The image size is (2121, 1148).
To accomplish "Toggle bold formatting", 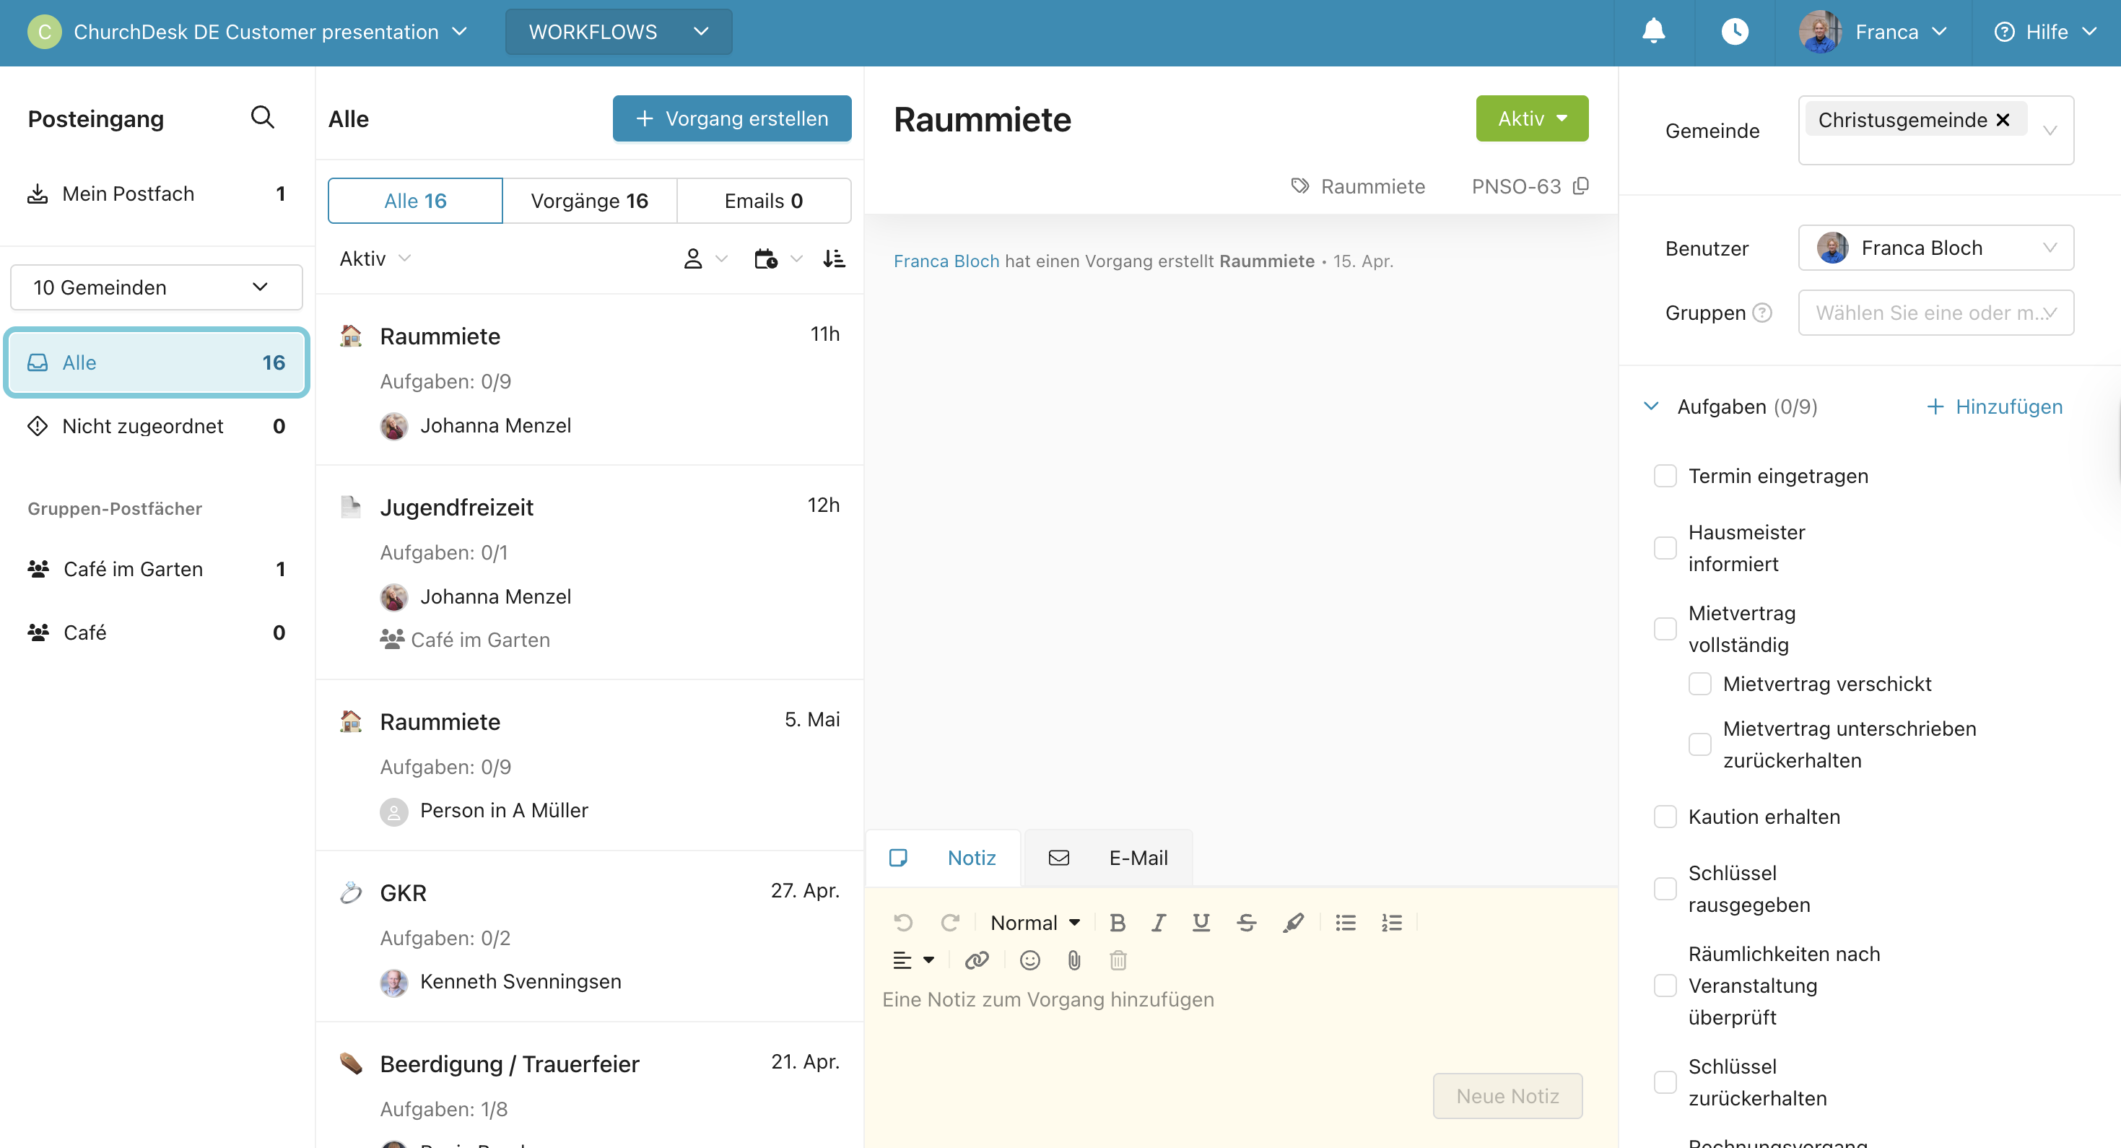I will click(x=1118, y=922).
